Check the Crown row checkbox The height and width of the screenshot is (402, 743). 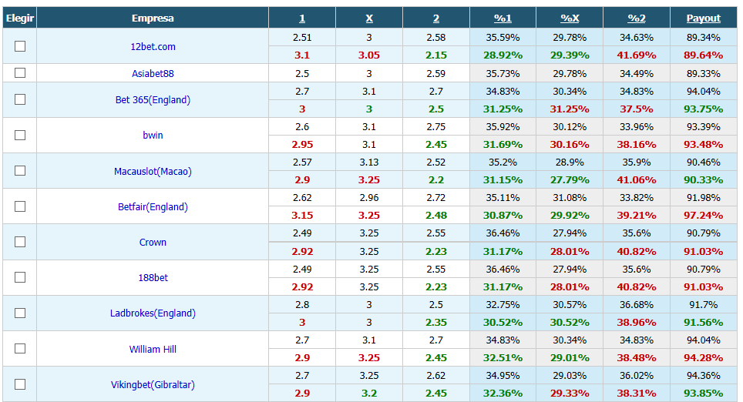pos(20,242)
